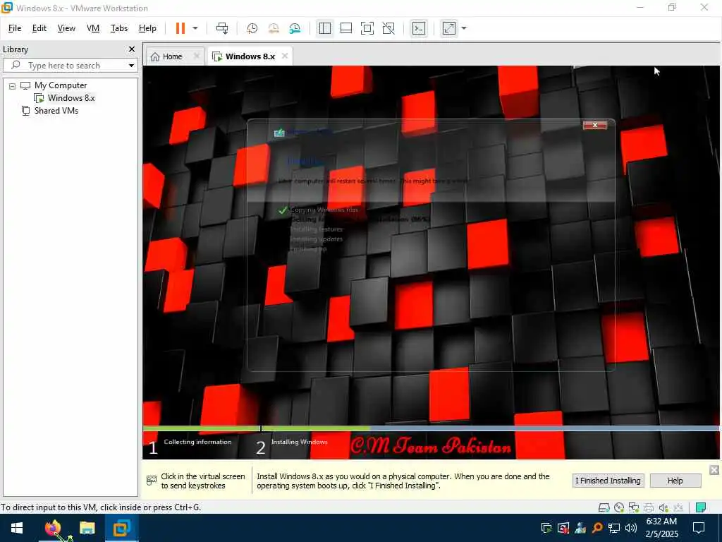Show the console view icon
Screen dimensions: 722x542
pyautogui.click(x=419, y=28)
